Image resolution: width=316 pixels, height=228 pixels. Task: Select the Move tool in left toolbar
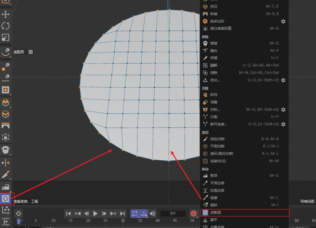(x=6, y=14)
